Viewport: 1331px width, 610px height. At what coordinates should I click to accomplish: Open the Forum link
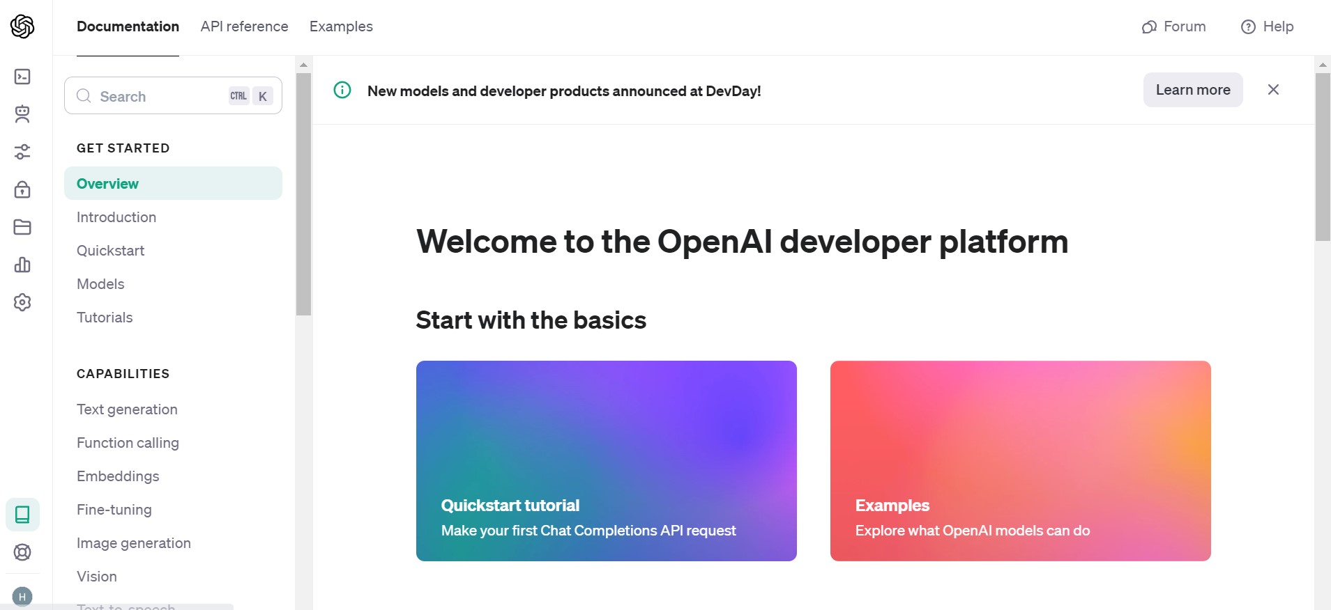(x=1174, y=26)
